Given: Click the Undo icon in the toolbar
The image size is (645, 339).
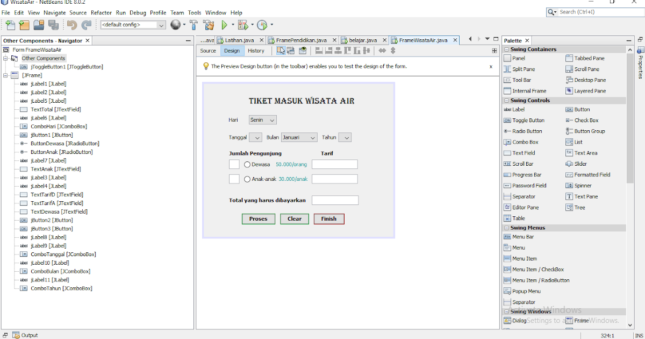Looking at the screenshot, I should (x=72, y=25).
